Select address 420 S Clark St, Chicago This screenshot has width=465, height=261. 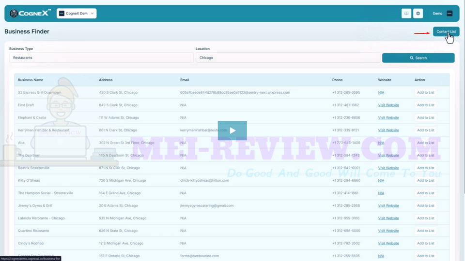tap(118, 93)
